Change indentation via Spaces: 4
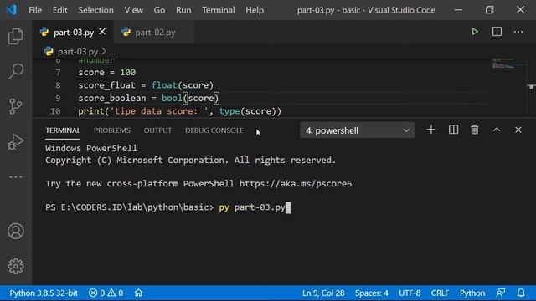Image resolution: width=536 pixels, height=301 pixels. 371,293
